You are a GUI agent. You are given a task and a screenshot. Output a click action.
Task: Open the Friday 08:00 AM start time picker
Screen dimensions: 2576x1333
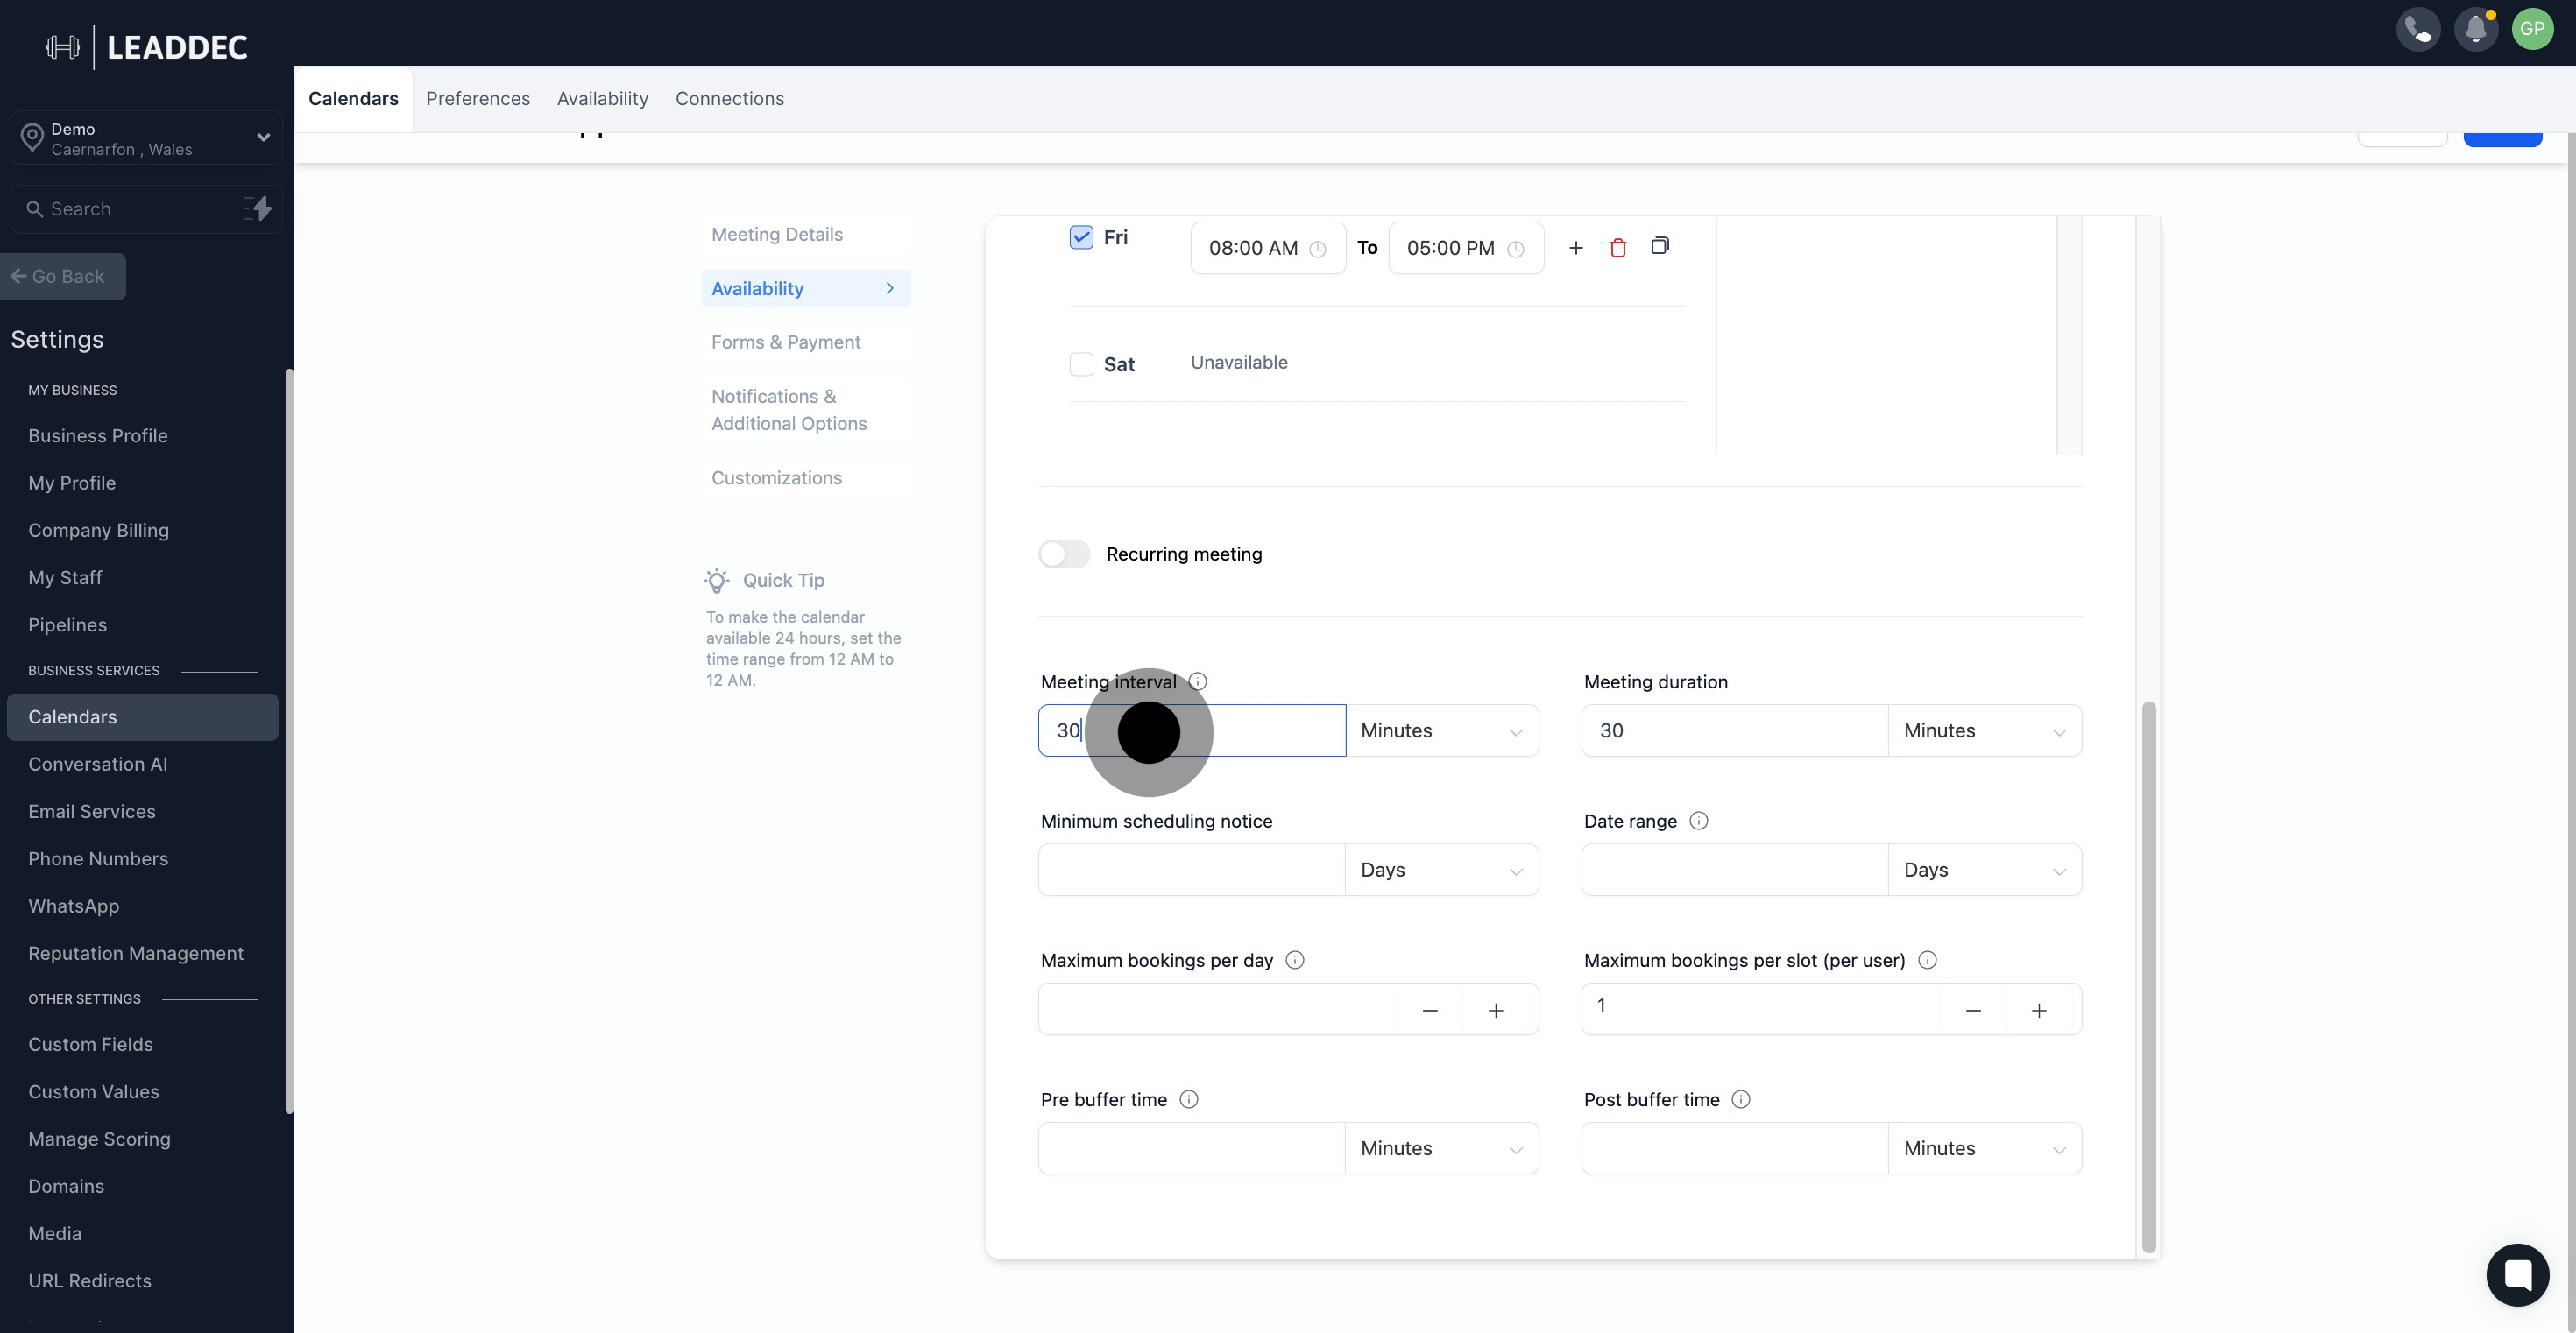pyautogui.click(x=1268, y=248)
